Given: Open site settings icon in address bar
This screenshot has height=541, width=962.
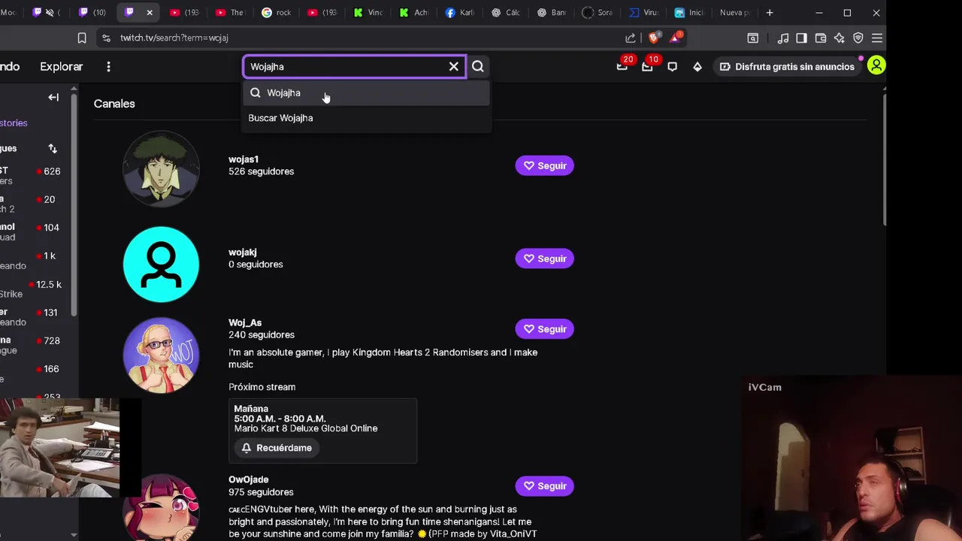Looking at the screenshot, I should [106, 38].
